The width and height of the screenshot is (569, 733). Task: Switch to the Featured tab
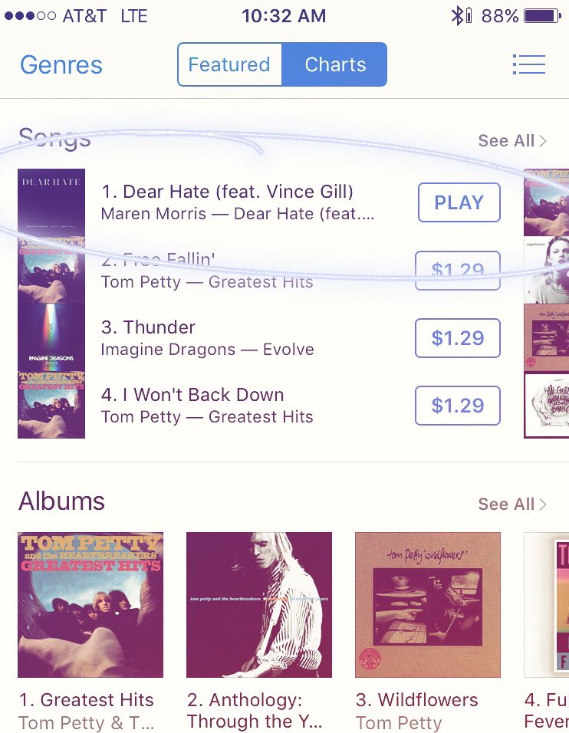(229, 64)
